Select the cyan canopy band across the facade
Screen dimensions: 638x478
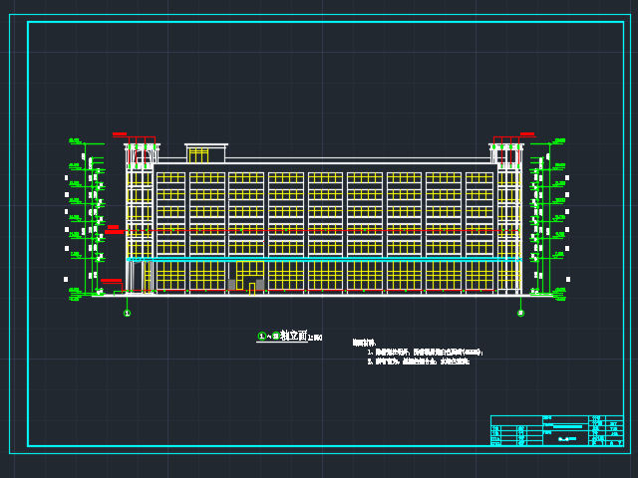(x=324, y=259)
